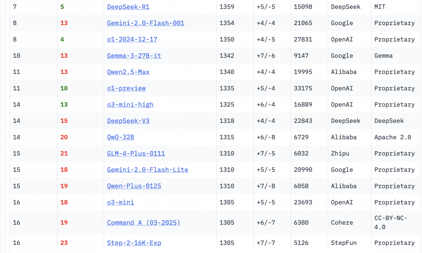Select the score 1354 cell

tap(227, 23)
